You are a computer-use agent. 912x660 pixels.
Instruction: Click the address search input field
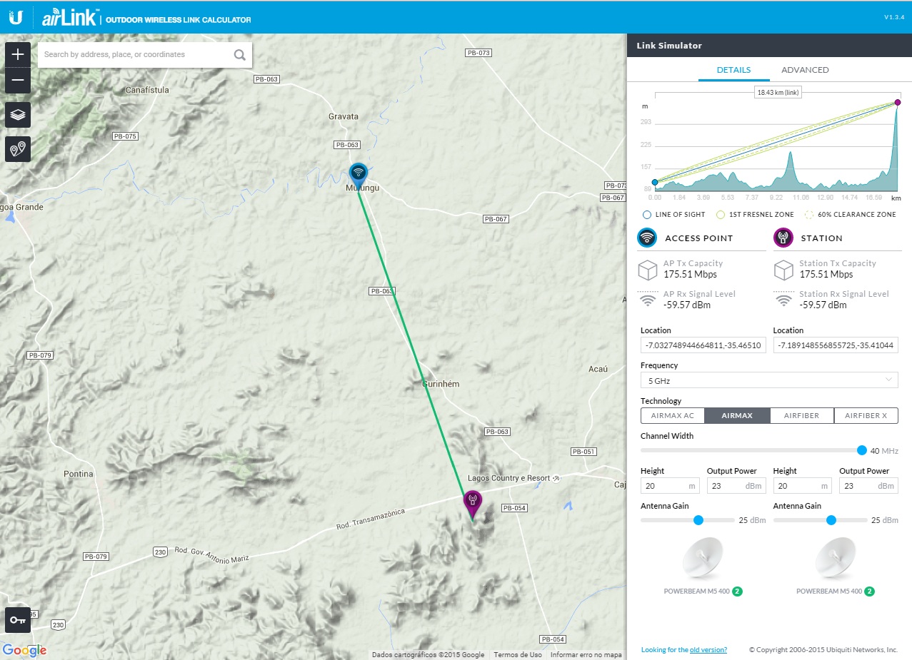pyautogui.click(x=136, y=55)
